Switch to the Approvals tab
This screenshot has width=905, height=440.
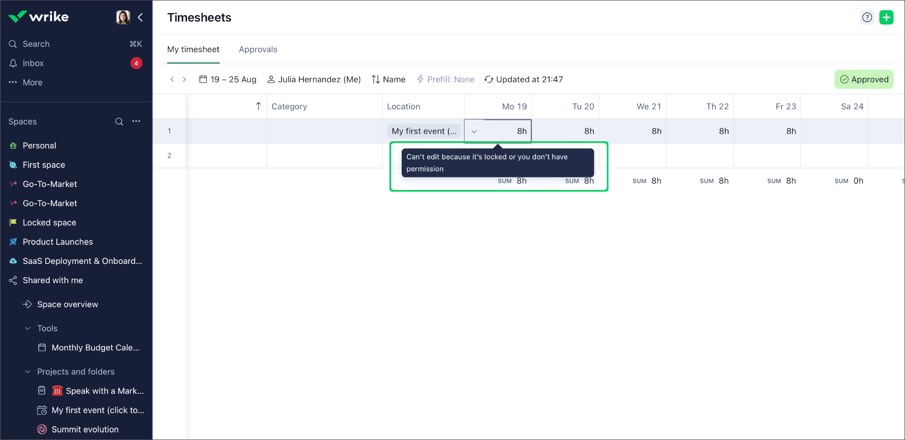point(258,49)
